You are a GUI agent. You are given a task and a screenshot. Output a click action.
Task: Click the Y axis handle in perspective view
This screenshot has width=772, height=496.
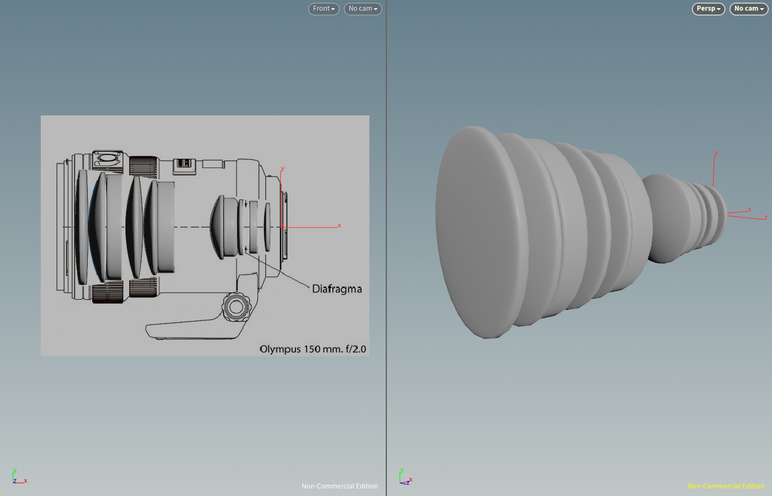(716, 154)
